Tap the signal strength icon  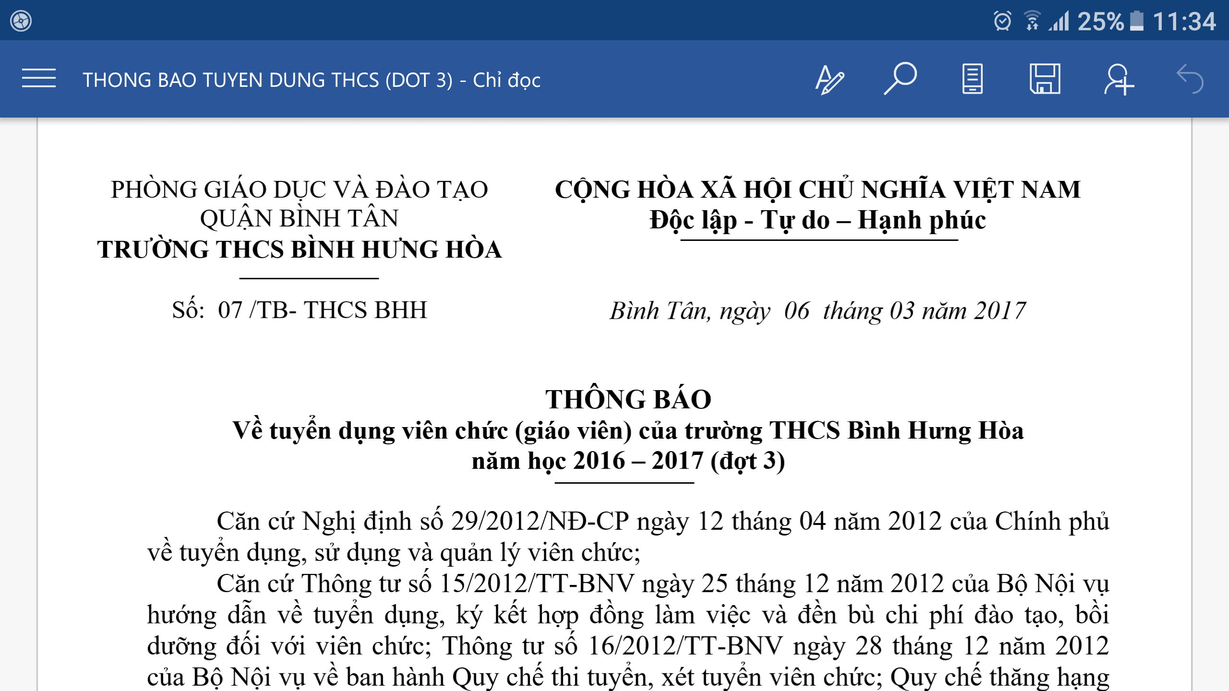[x=1059, y=22]
